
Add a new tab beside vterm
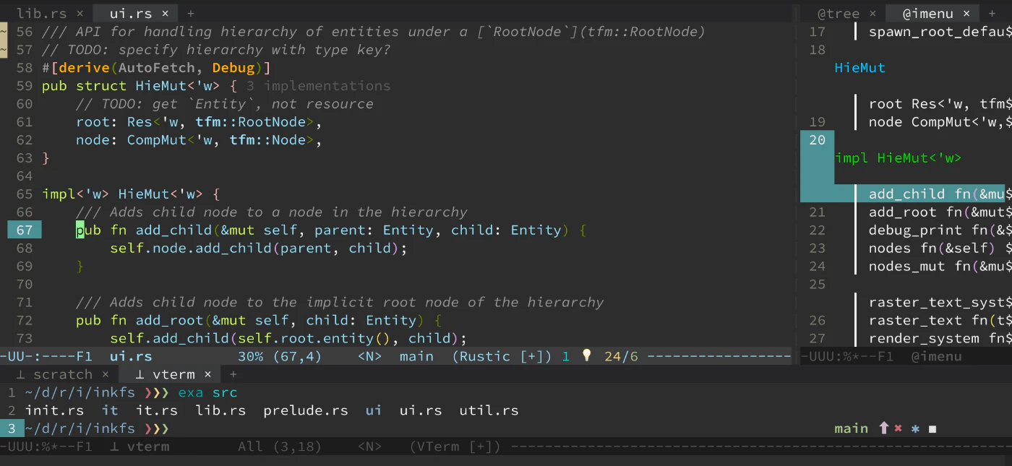(233, 374)
